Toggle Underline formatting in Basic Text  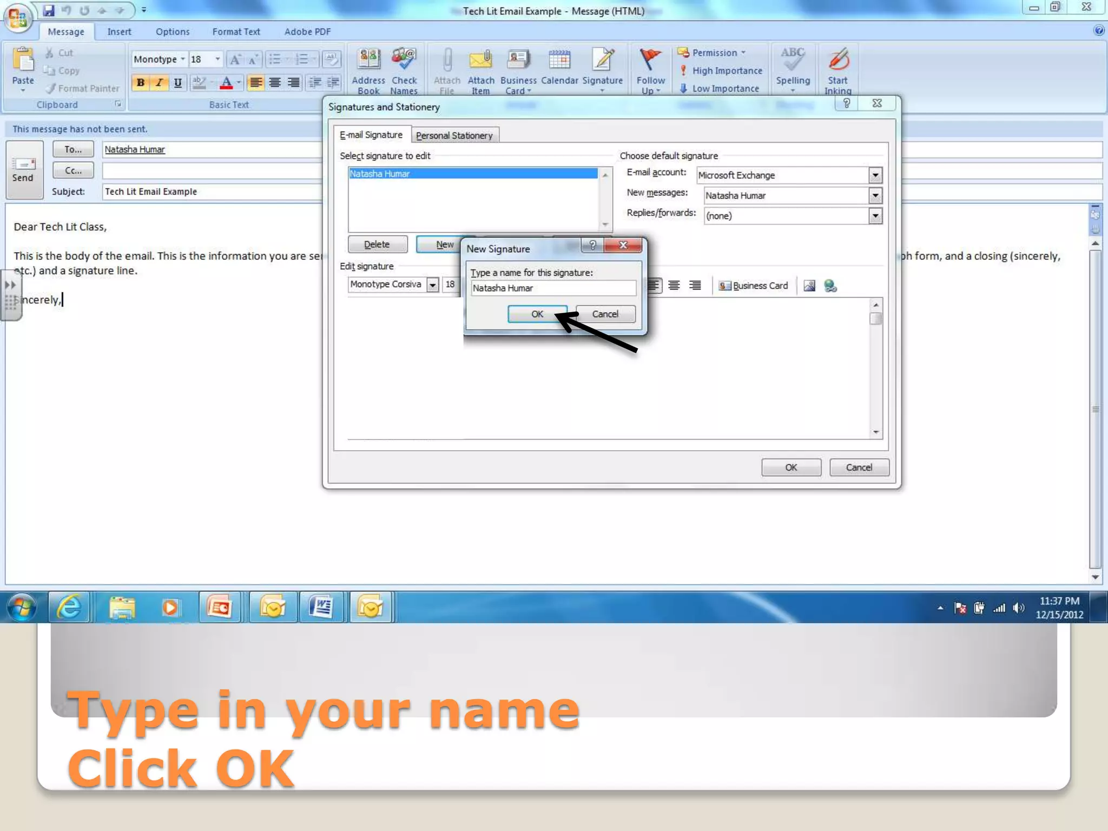point(177,82)
